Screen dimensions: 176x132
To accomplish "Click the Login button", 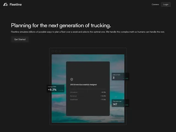I will tap(166, 4).
